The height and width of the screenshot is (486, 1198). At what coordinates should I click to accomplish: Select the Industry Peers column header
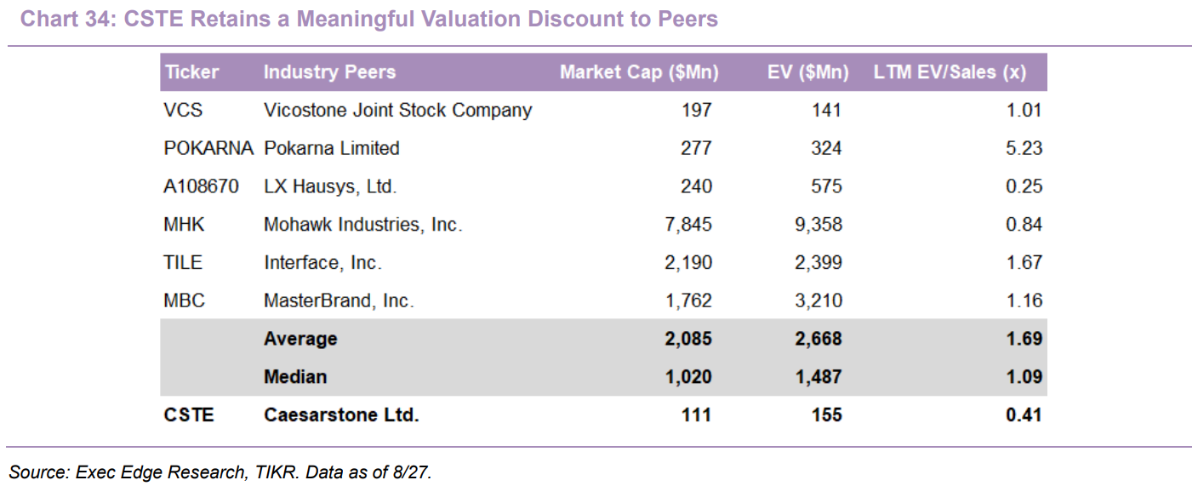pos(329,72)
